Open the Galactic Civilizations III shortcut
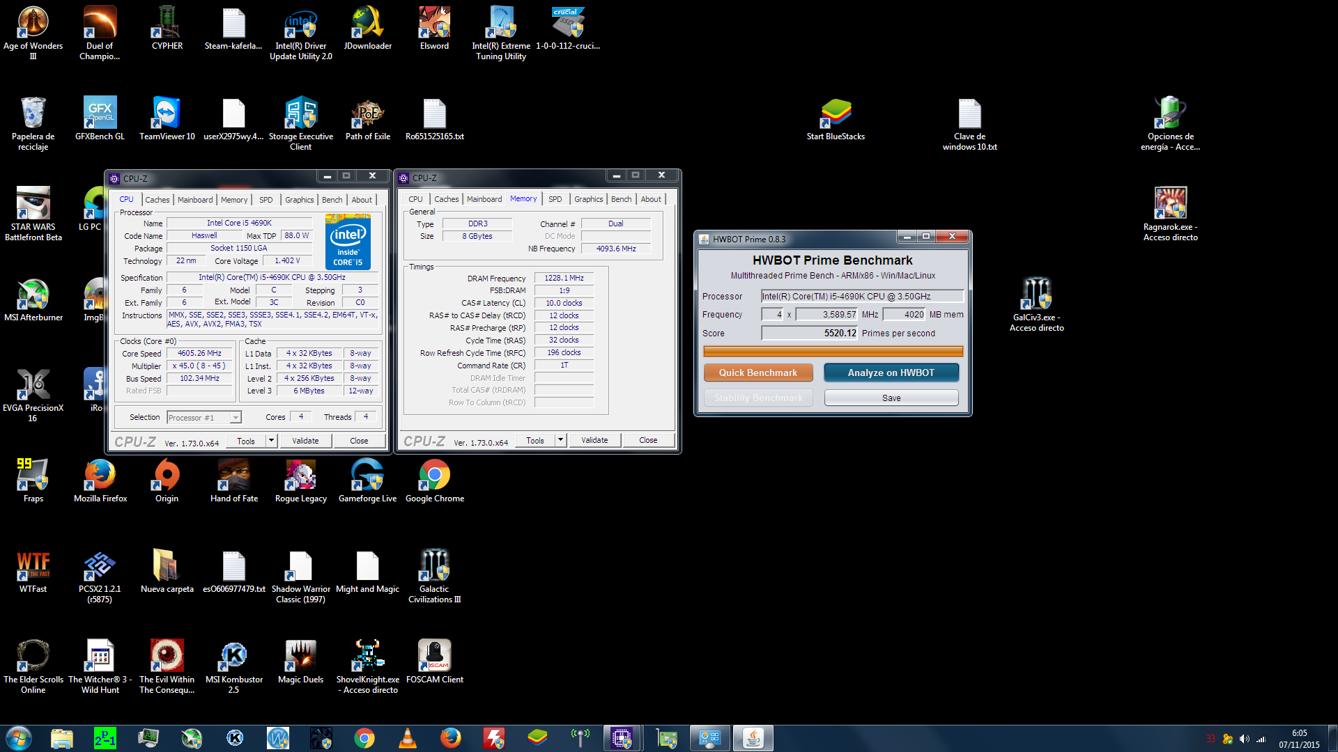The image size is (1338, 752). pyautogui.click(x=434, y=576)
